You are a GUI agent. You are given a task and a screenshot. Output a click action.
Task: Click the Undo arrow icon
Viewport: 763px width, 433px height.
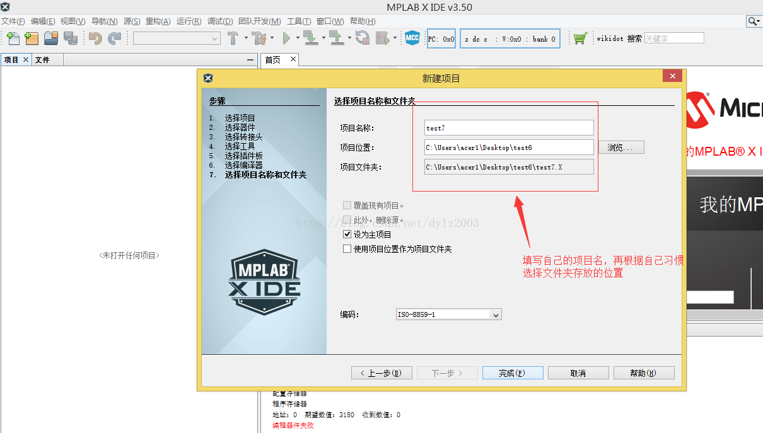click(x=95, y=38)
